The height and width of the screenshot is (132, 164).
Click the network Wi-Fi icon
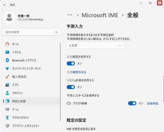pyautogui.click(x=7, y=68)
